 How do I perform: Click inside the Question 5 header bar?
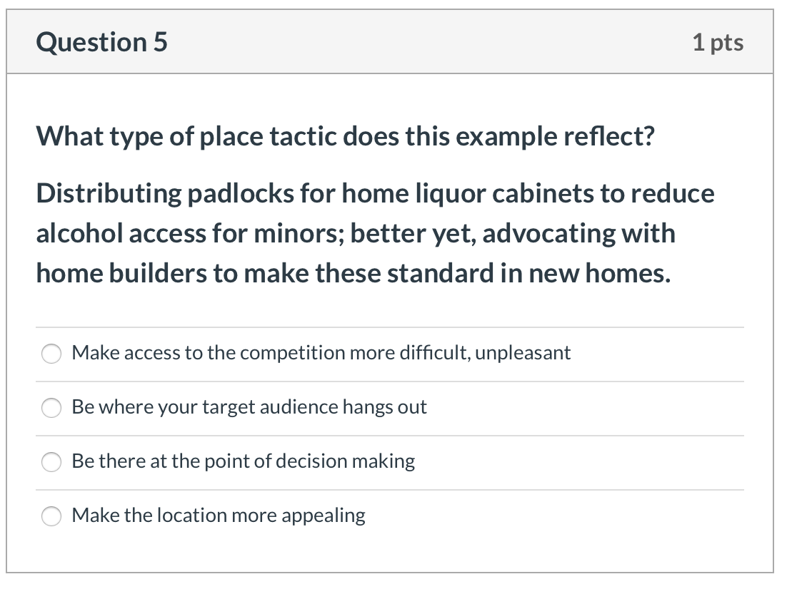[393, 42]
